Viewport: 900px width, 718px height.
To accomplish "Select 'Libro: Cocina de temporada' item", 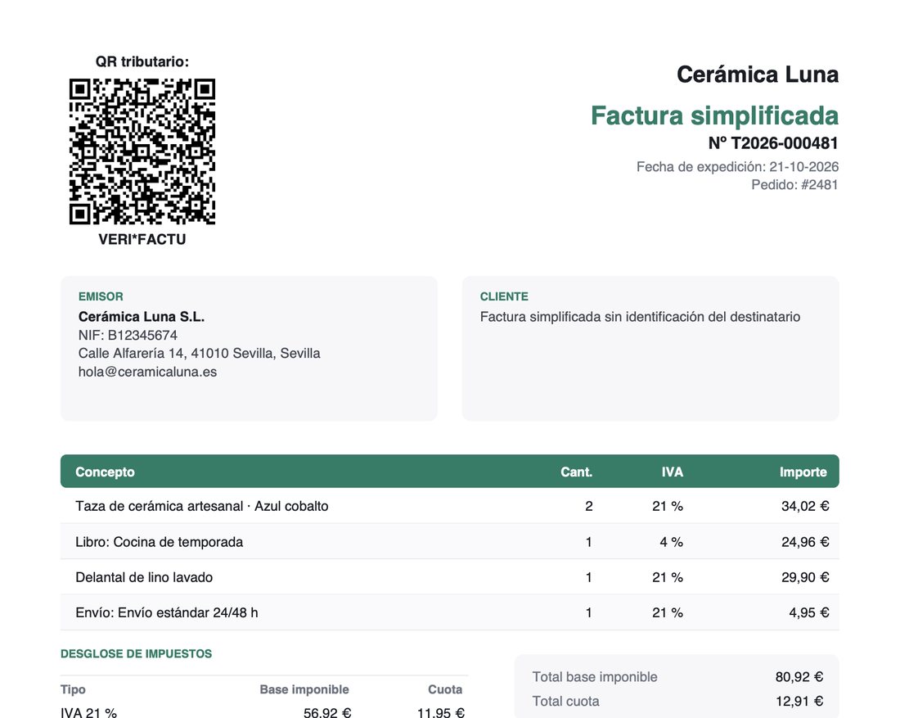I will pyautogui.click(x=159, y=542).
